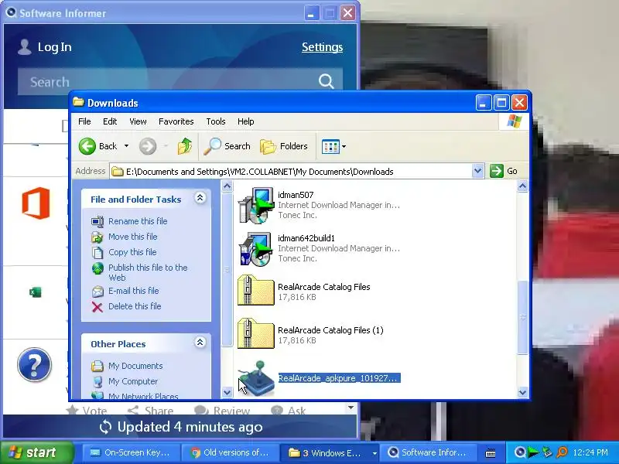Click the Go button next to address
Screen dimensions: 619x464
pos(504,171)
